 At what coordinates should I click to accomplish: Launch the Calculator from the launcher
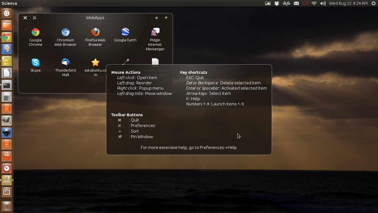(7, 97)
